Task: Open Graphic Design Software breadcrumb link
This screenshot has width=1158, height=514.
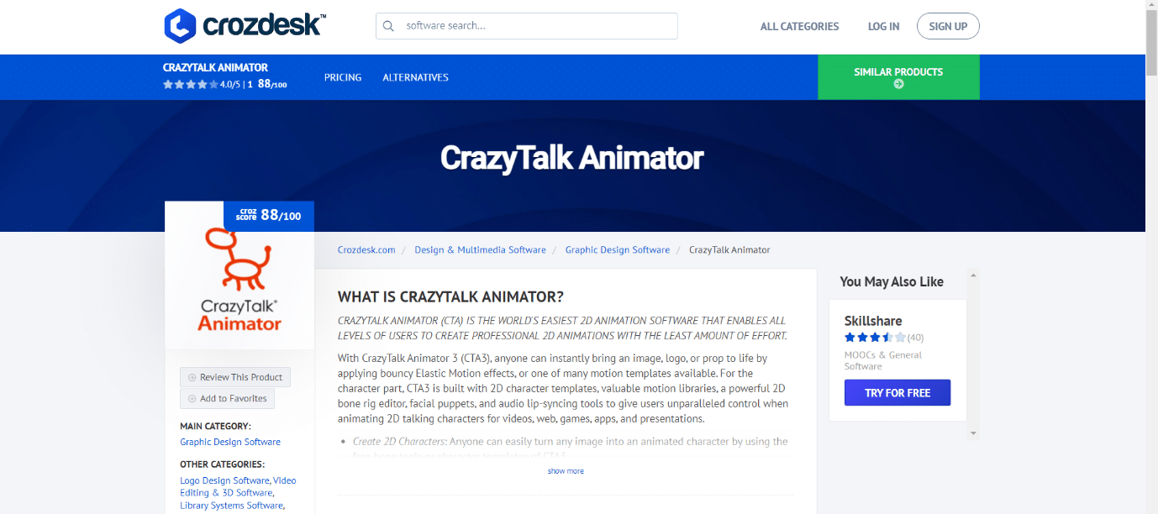Action: click(x=618, y=249)
